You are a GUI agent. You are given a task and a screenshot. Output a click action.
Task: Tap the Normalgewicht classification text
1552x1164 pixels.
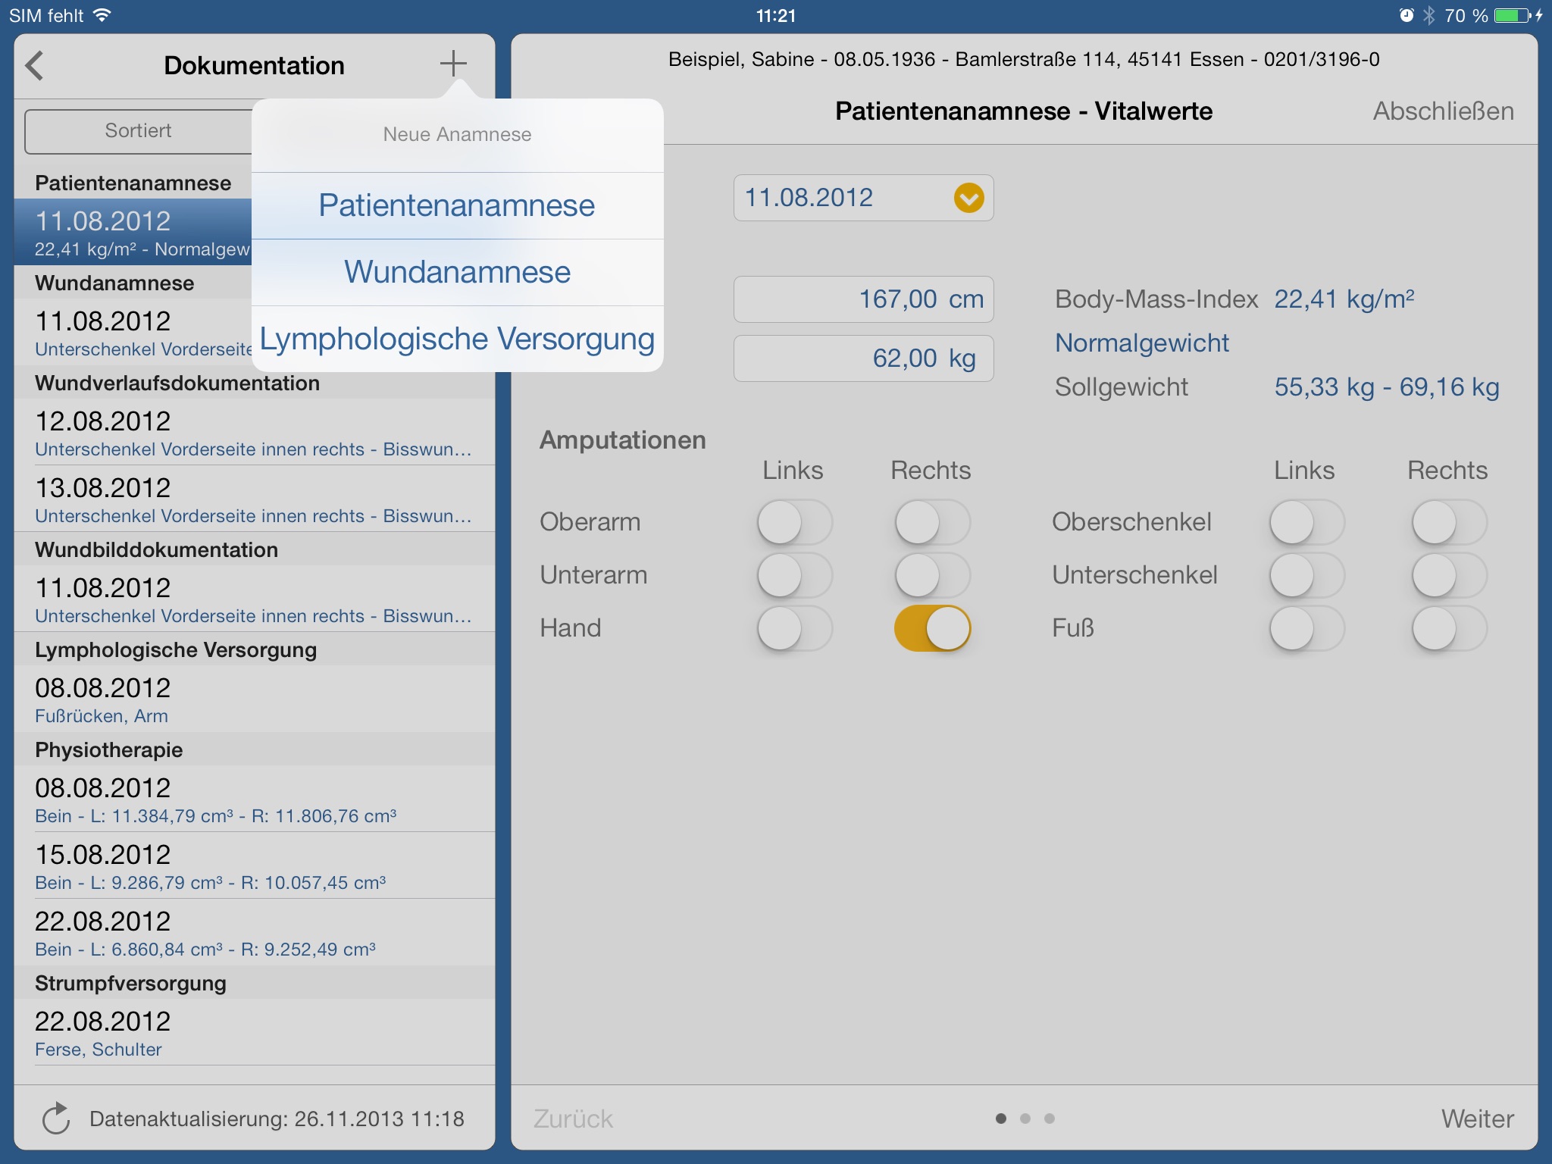click(1142, 343)
